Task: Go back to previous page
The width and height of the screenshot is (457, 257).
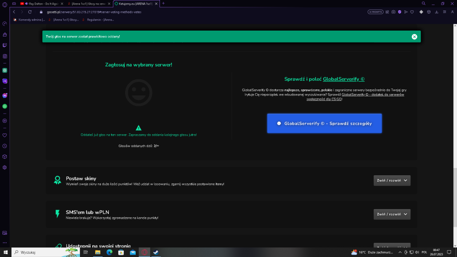Action: pos(14,12)
